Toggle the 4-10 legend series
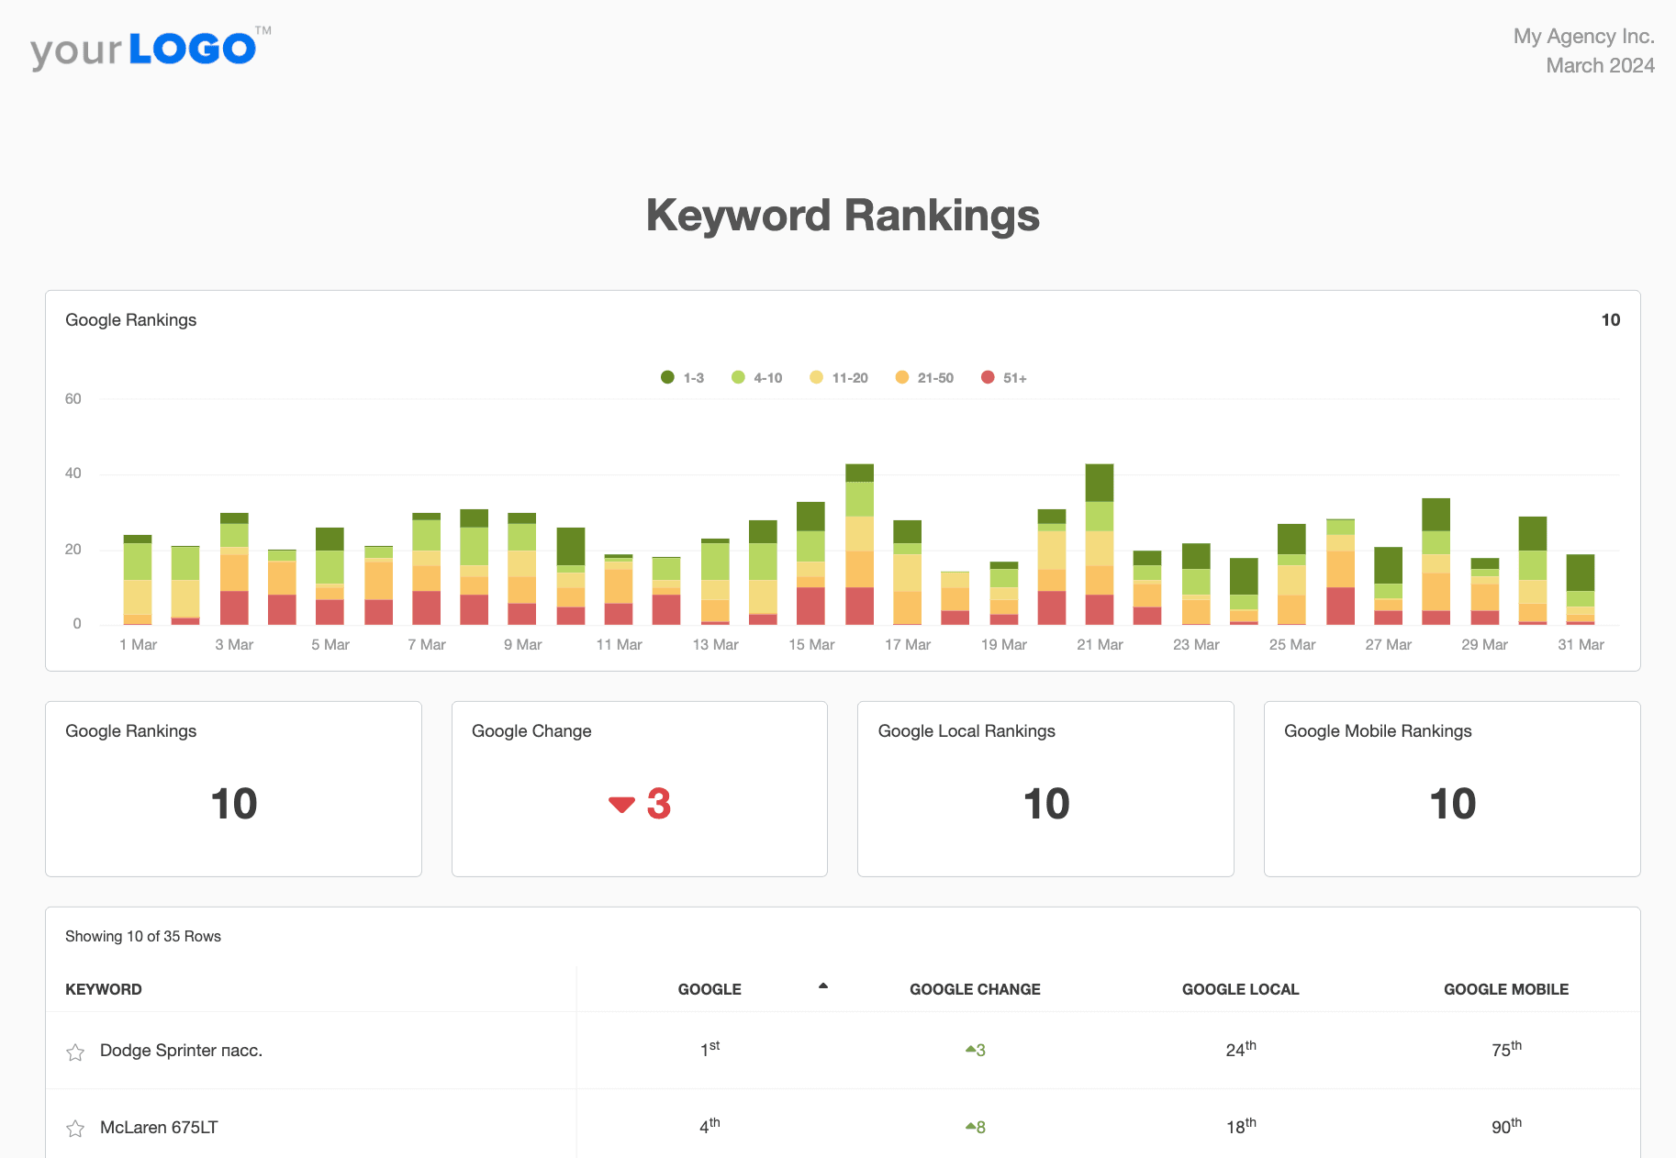Viewport: 1676px width, 1158px height. 756,378
